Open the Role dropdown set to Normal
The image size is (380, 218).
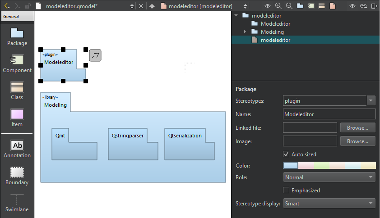[x=329, y=177]
